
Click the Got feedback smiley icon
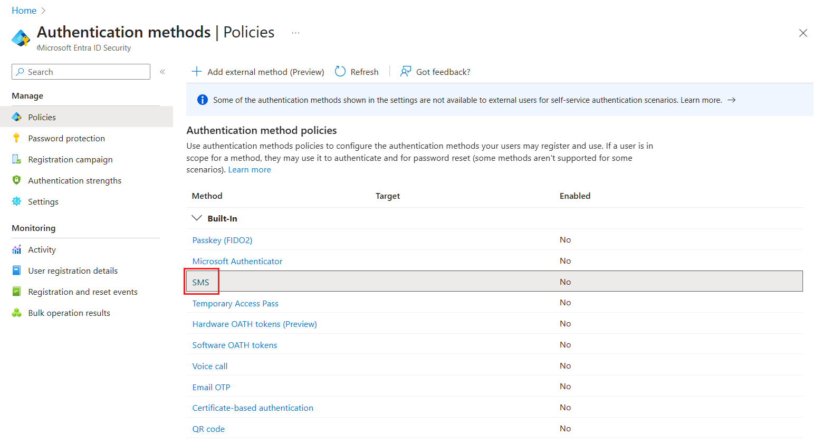(405, 71)
